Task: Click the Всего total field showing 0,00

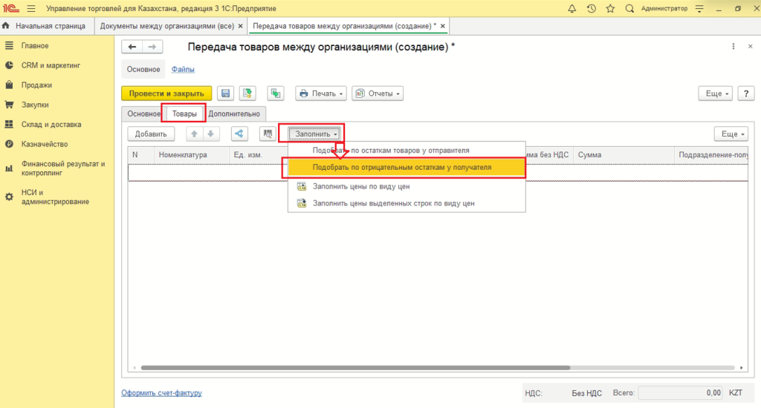Action: 681,392
